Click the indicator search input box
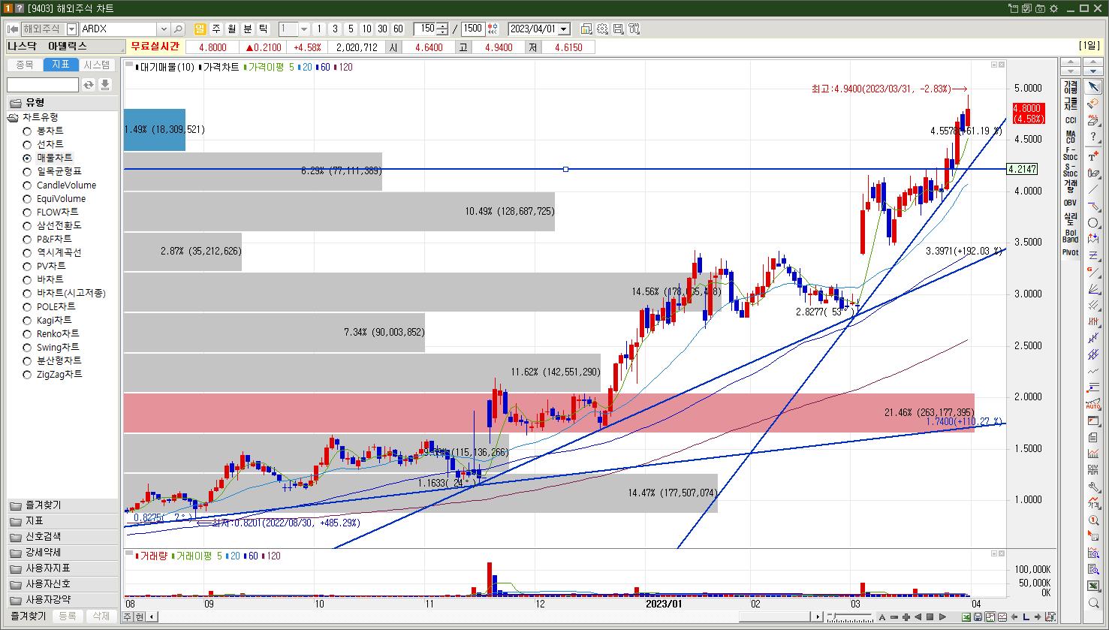1109x630 pixels. (43, 85)
